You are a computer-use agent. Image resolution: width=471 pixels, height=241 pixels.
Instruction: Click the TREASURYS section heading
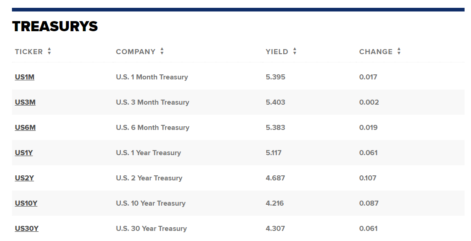tap(55, 26)
